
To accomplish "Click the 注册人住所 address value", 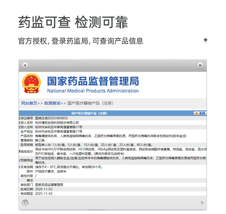I will pos(59,127).
